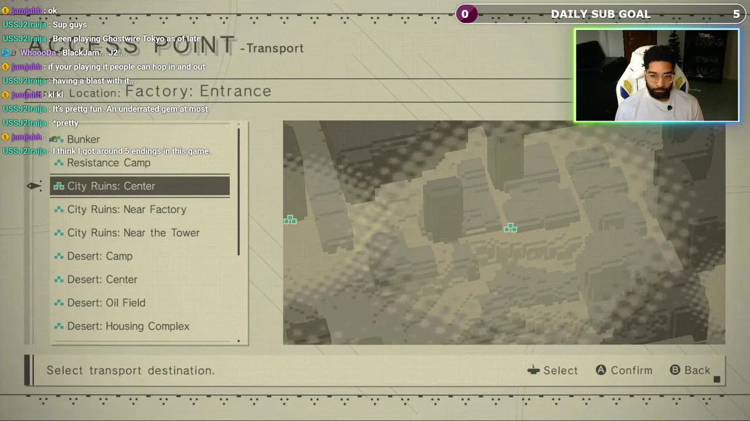
Task: Click chat message about Ghostwire Tokyo
Action: (127, 39)
